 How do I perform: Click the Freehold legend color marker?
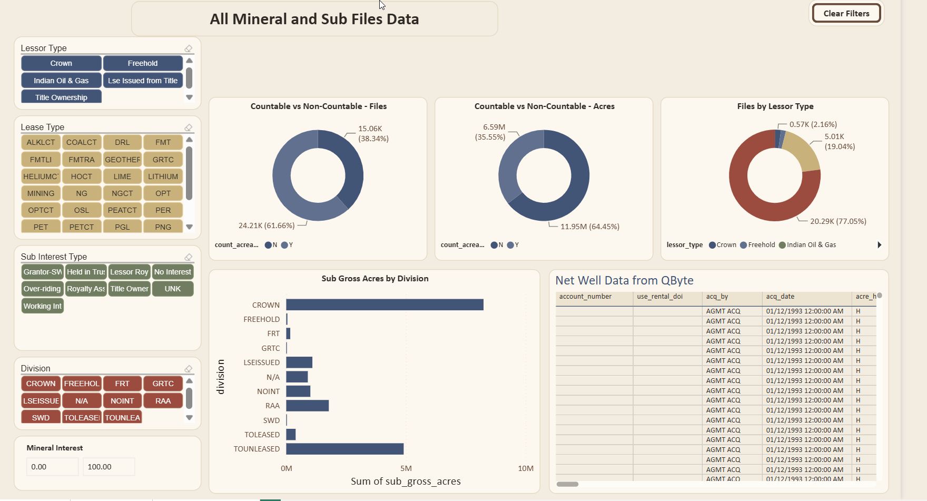743,245
